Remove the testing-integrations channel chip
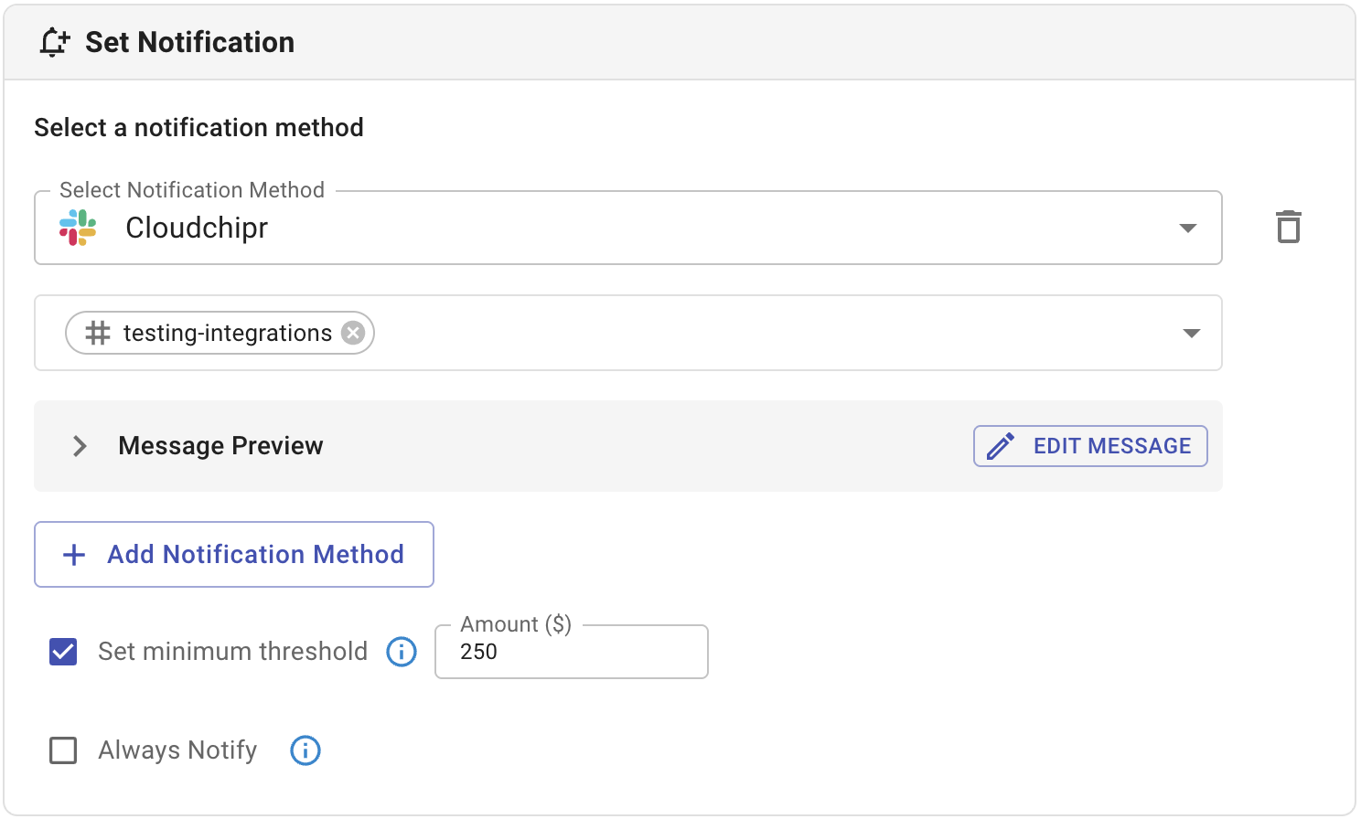 coord(353,333)
